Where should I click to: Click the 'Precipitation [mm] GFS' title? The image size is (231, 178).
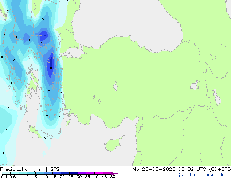point(30,169)
